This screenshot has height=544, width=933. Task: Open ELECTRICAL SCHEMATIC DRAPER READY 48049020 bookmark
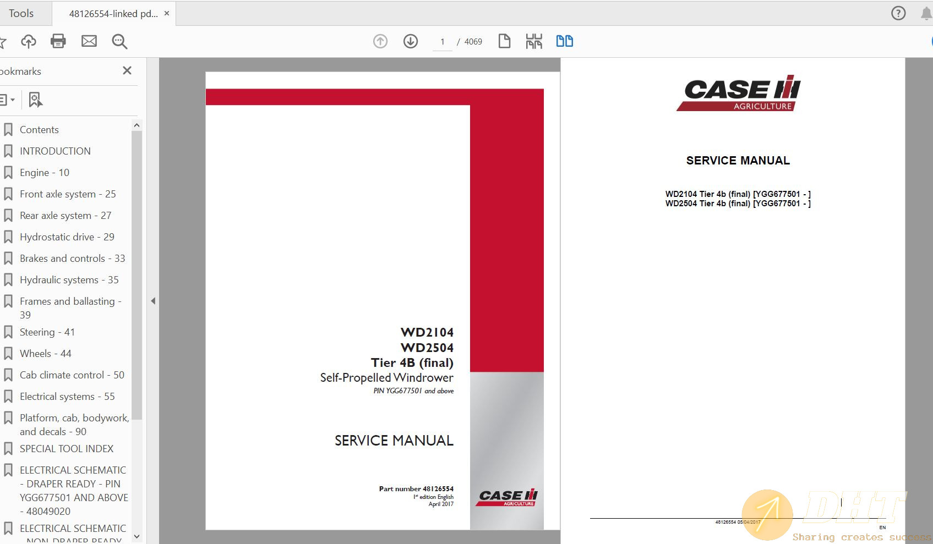pyautogui.click(x=74, y=491)
